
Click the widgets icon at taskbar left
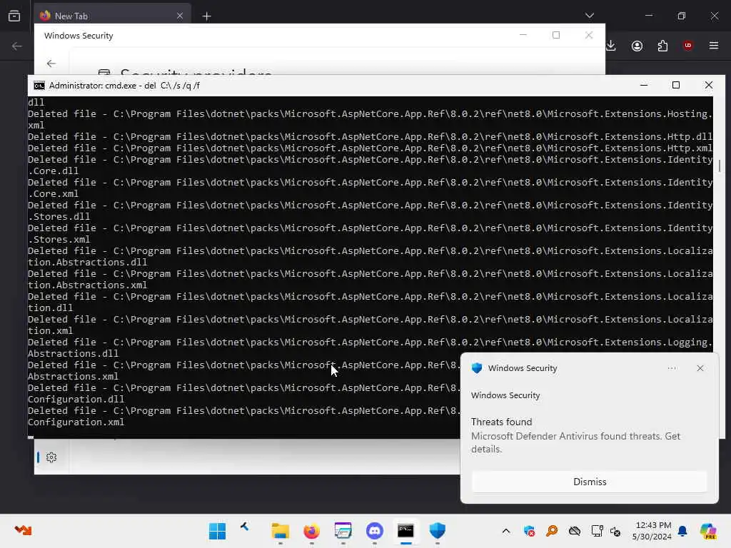pyautogui.click(x=23, y=530)
